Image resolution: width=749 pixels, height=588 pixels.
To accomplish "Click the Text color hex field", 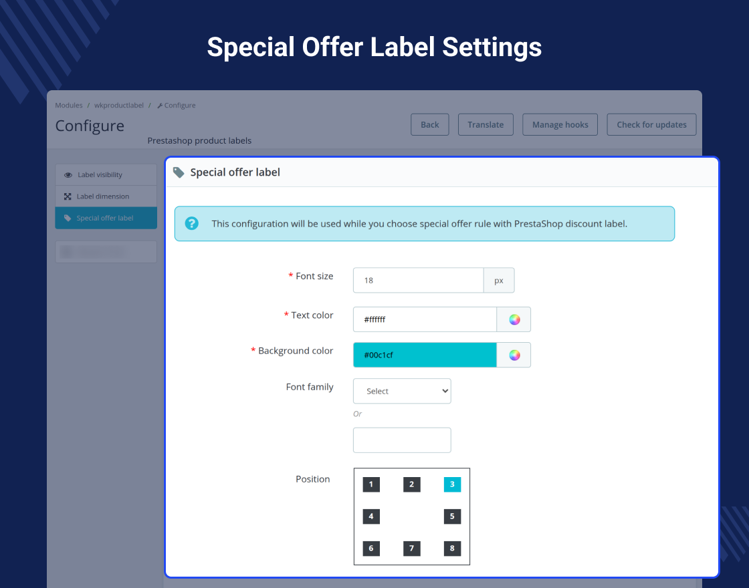I will 425,319.
